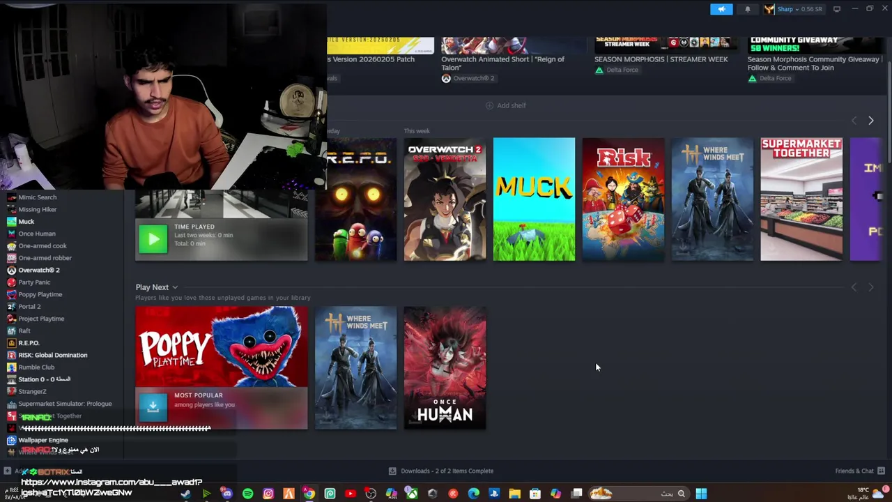Open Portal 2 from the game list
This screenshot has width=892, height=502.
point(29,306)
